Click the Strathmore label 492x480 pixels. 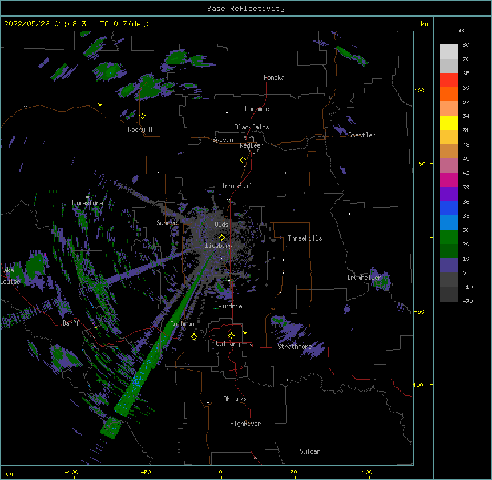coord(295,347)
